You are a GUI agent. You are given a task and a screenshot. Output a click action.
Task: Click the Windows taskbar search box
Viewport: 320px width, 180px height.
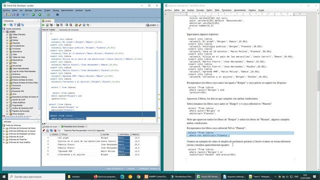36,176
